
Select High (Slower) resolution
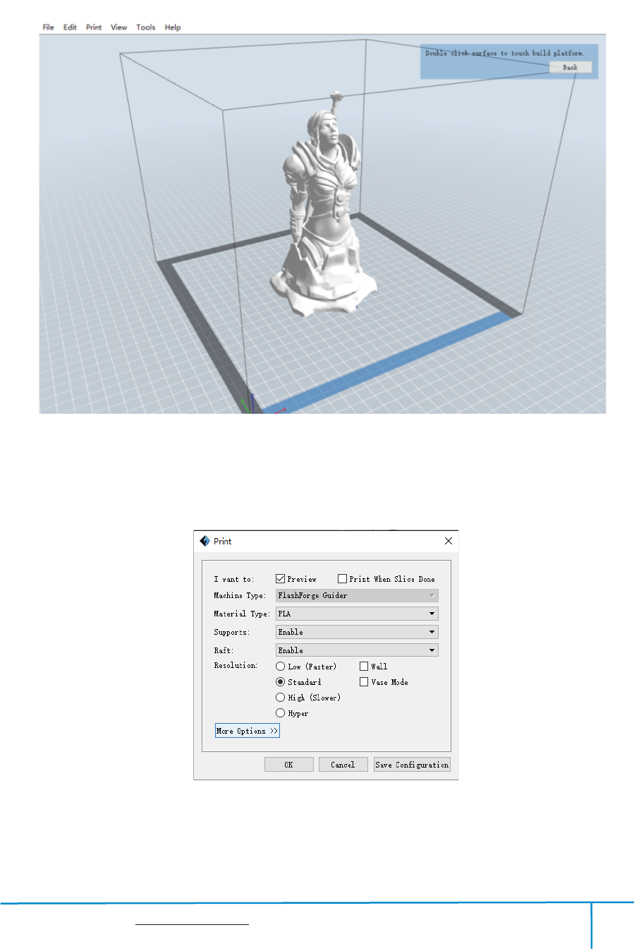click(x=280, y=698)
